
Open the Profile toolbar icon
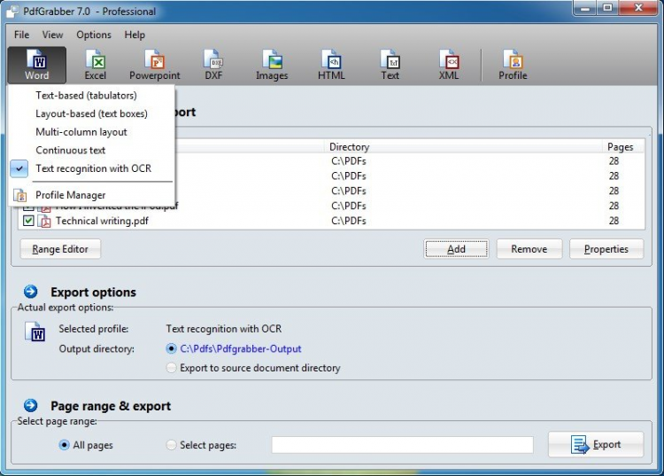tap(513, 65)
